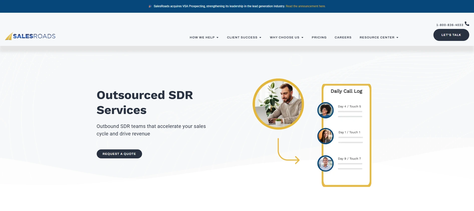Click the party popper emoji in announcement bar
This screenshot has width=474, height=211.
(x=150, y=6)
